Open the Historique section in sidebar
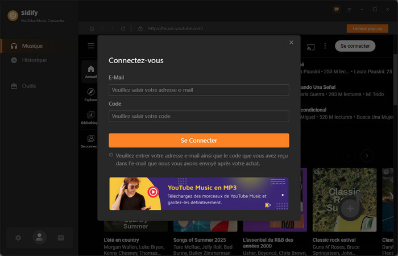 tap(34, 60)
